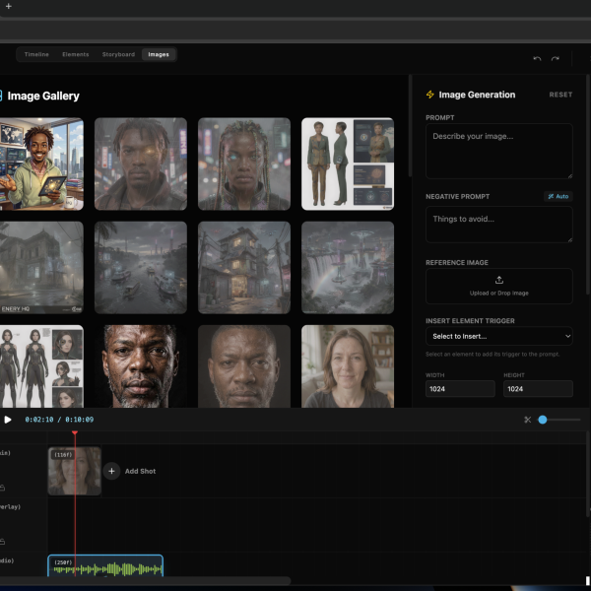This screenshot has height=591, width=591.
Task: Switch to the Elements tab
Action: coord(76,54)
